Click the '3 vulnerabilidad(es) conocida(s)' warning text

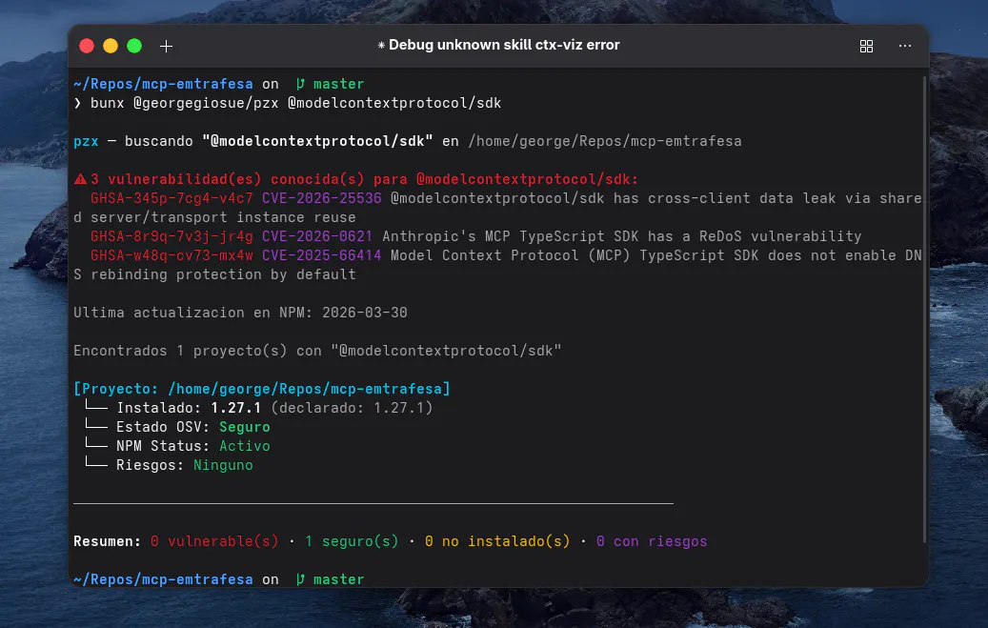pyautogui.click(x=228, y=180)
